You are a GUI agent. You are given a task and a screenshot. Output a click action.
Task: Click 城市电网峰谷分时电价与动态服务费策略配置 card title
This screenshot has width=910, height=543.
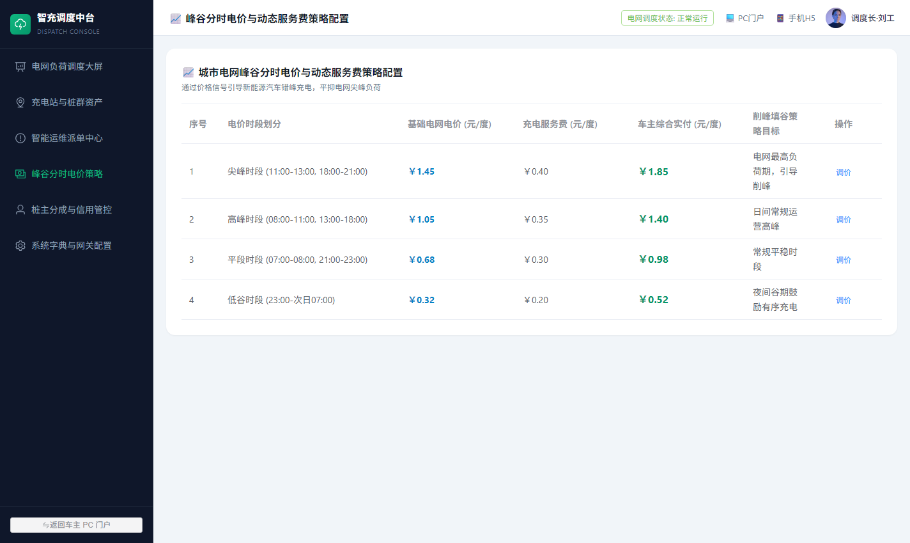click(300, 72)
